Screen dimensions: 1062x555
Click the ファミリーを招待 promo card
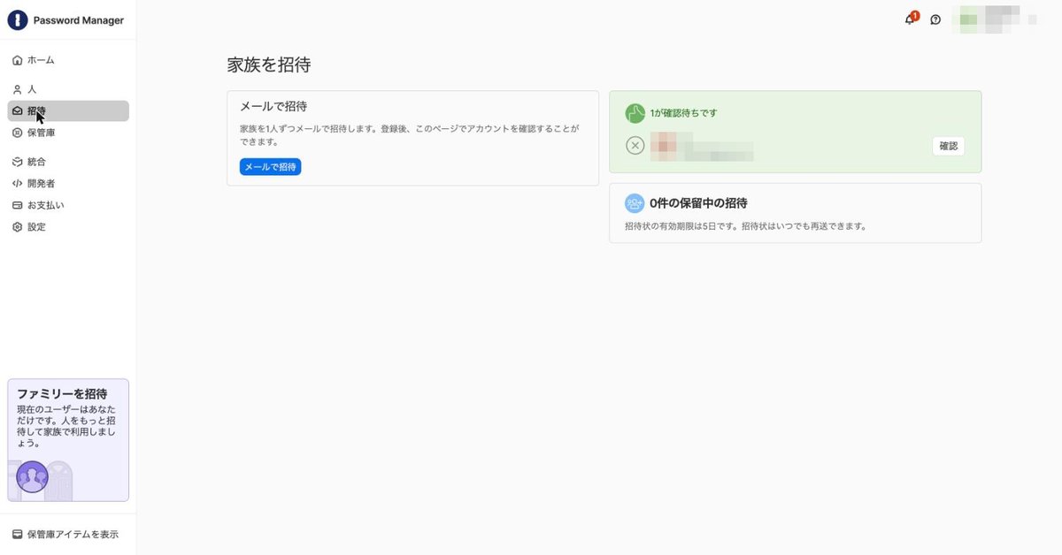pos(68,440)
